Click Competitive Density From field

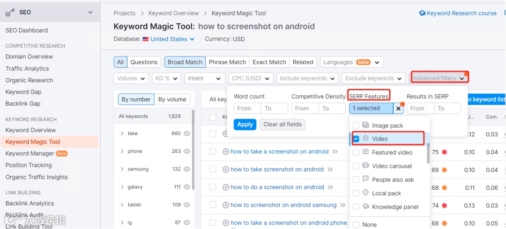(x=305, y=108)
